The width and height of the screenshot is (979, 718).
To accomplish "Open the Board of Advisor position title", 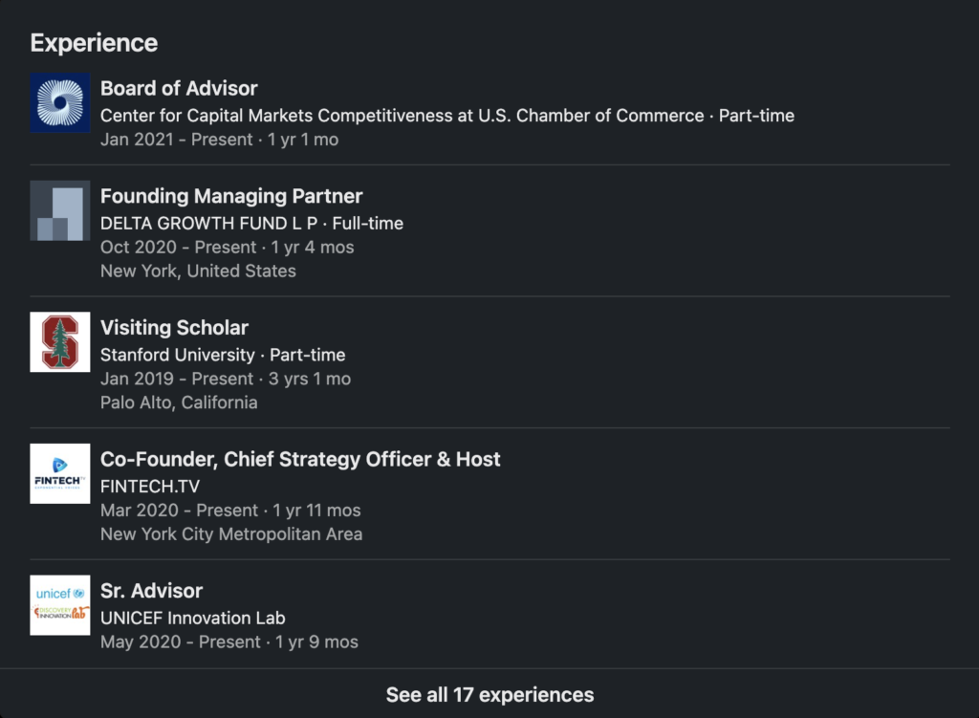I will 179,88.
